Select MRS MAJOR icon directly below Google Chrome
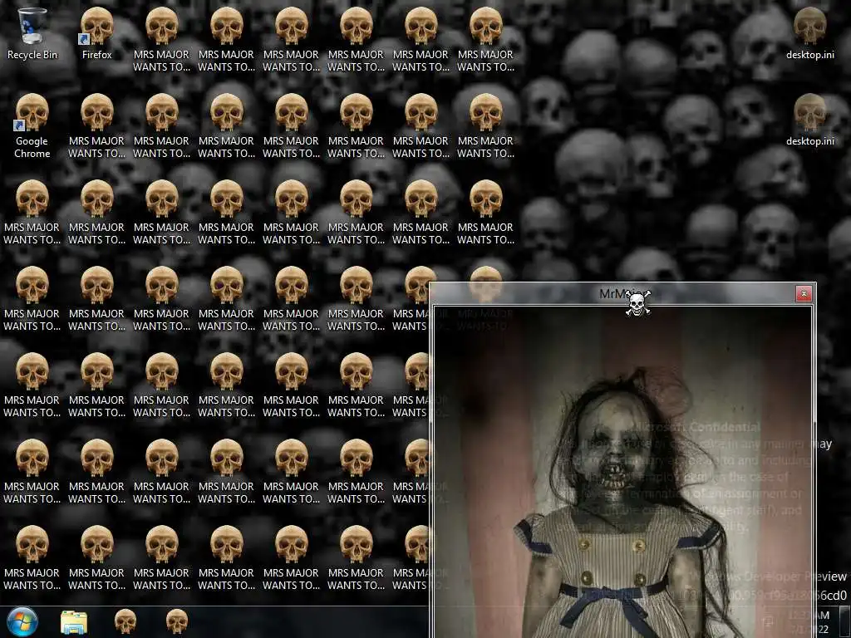The width and height of the screenshot is (851, 638). tap(32, 213)
